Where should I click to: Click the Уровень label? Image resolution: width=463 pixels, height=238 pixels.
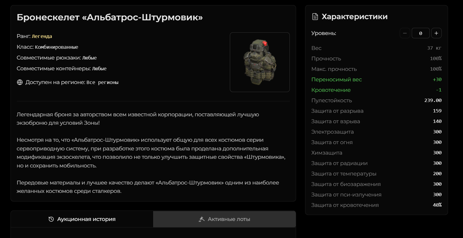pyautogui.click(x=324, y=33)
